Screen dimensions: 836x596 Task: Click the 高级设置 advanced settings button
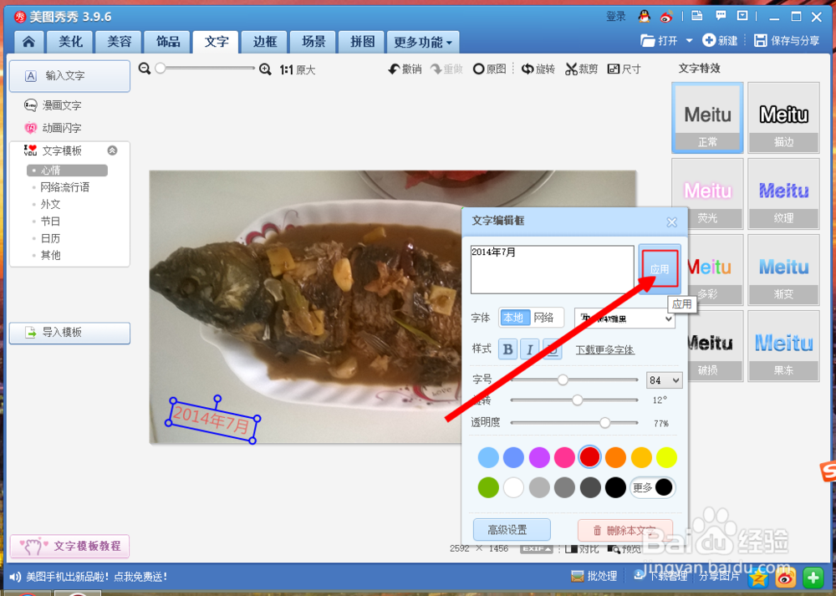point(512,530)
